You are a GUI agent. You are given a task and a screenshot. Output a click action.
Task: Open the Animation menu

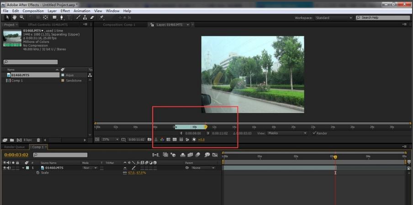coord(82,11)
